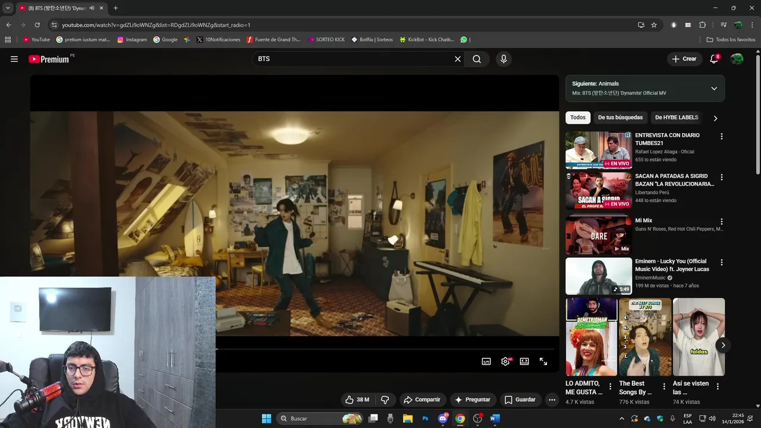Save video with Guardar button
The width and height of the screenshot is (761, 428).
[x=520, y=399]
